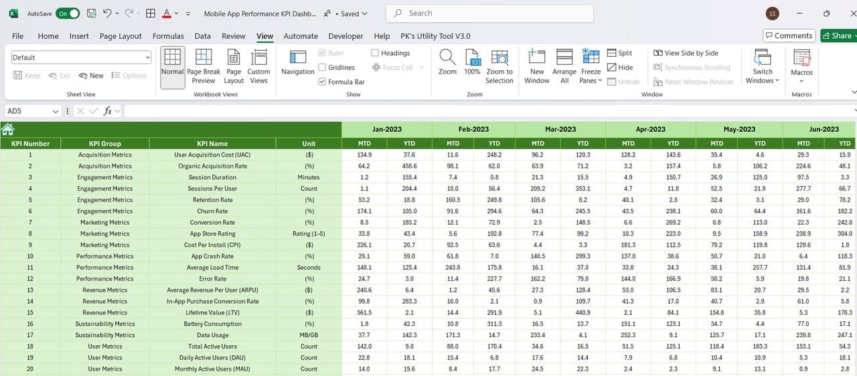This screenshot has width=857, height=376.
Task: Open the Formulas ribbon tab
Action: (x=168, y=36)
